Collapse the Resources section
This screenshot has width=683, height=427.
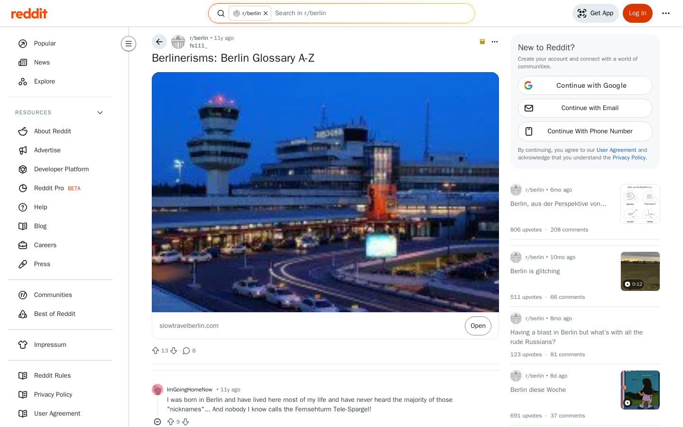pyautogui.click(x=100, y=112)
